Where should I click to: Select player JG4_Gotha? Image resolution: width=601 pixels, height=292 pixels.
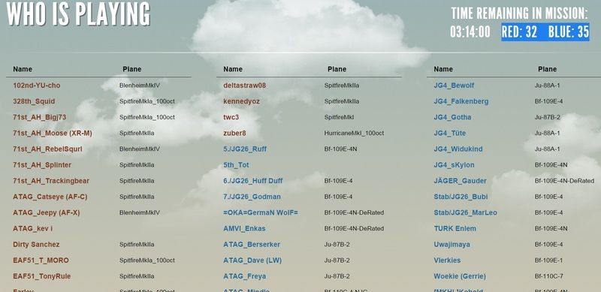click(x=453, y=117)
